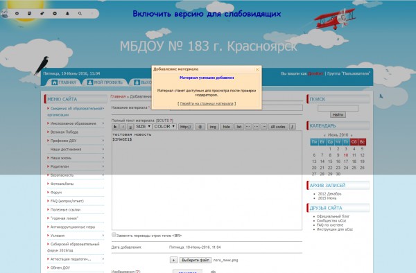This screenshot has height=273, width=416.
Task: Select date 25 in the calendar
Action: click(x=354, y=168)
